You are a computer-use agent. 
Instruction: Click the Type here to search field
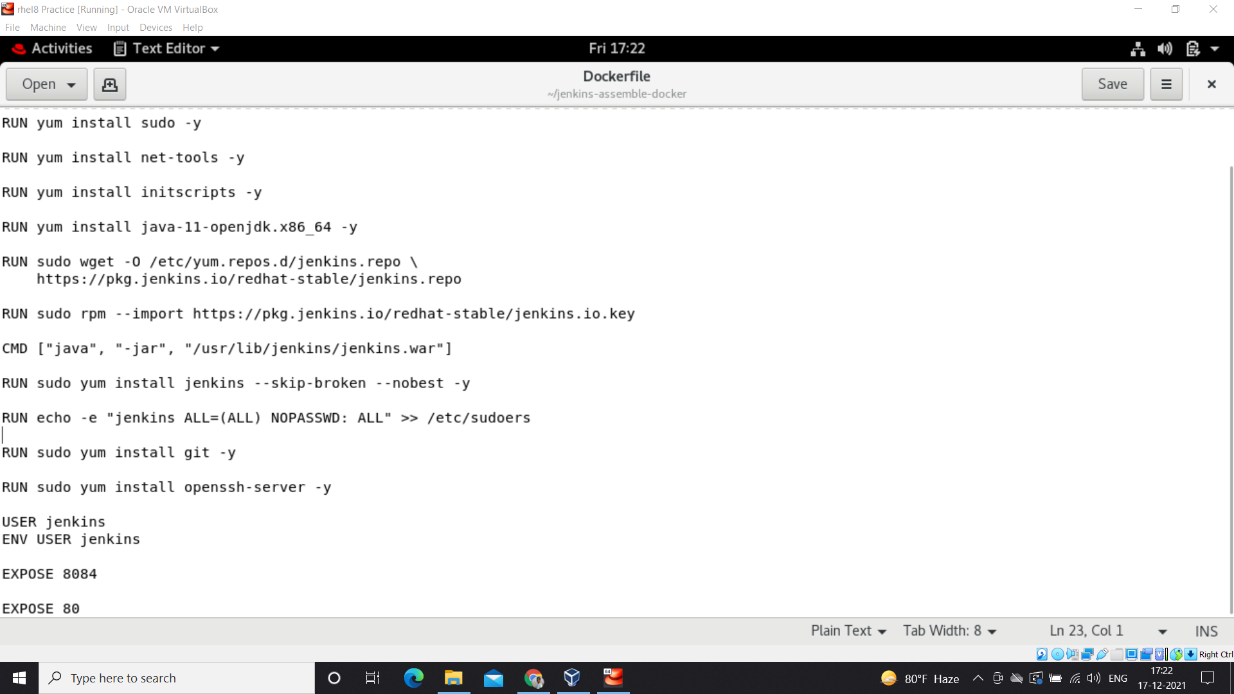[x=177, y=678]
